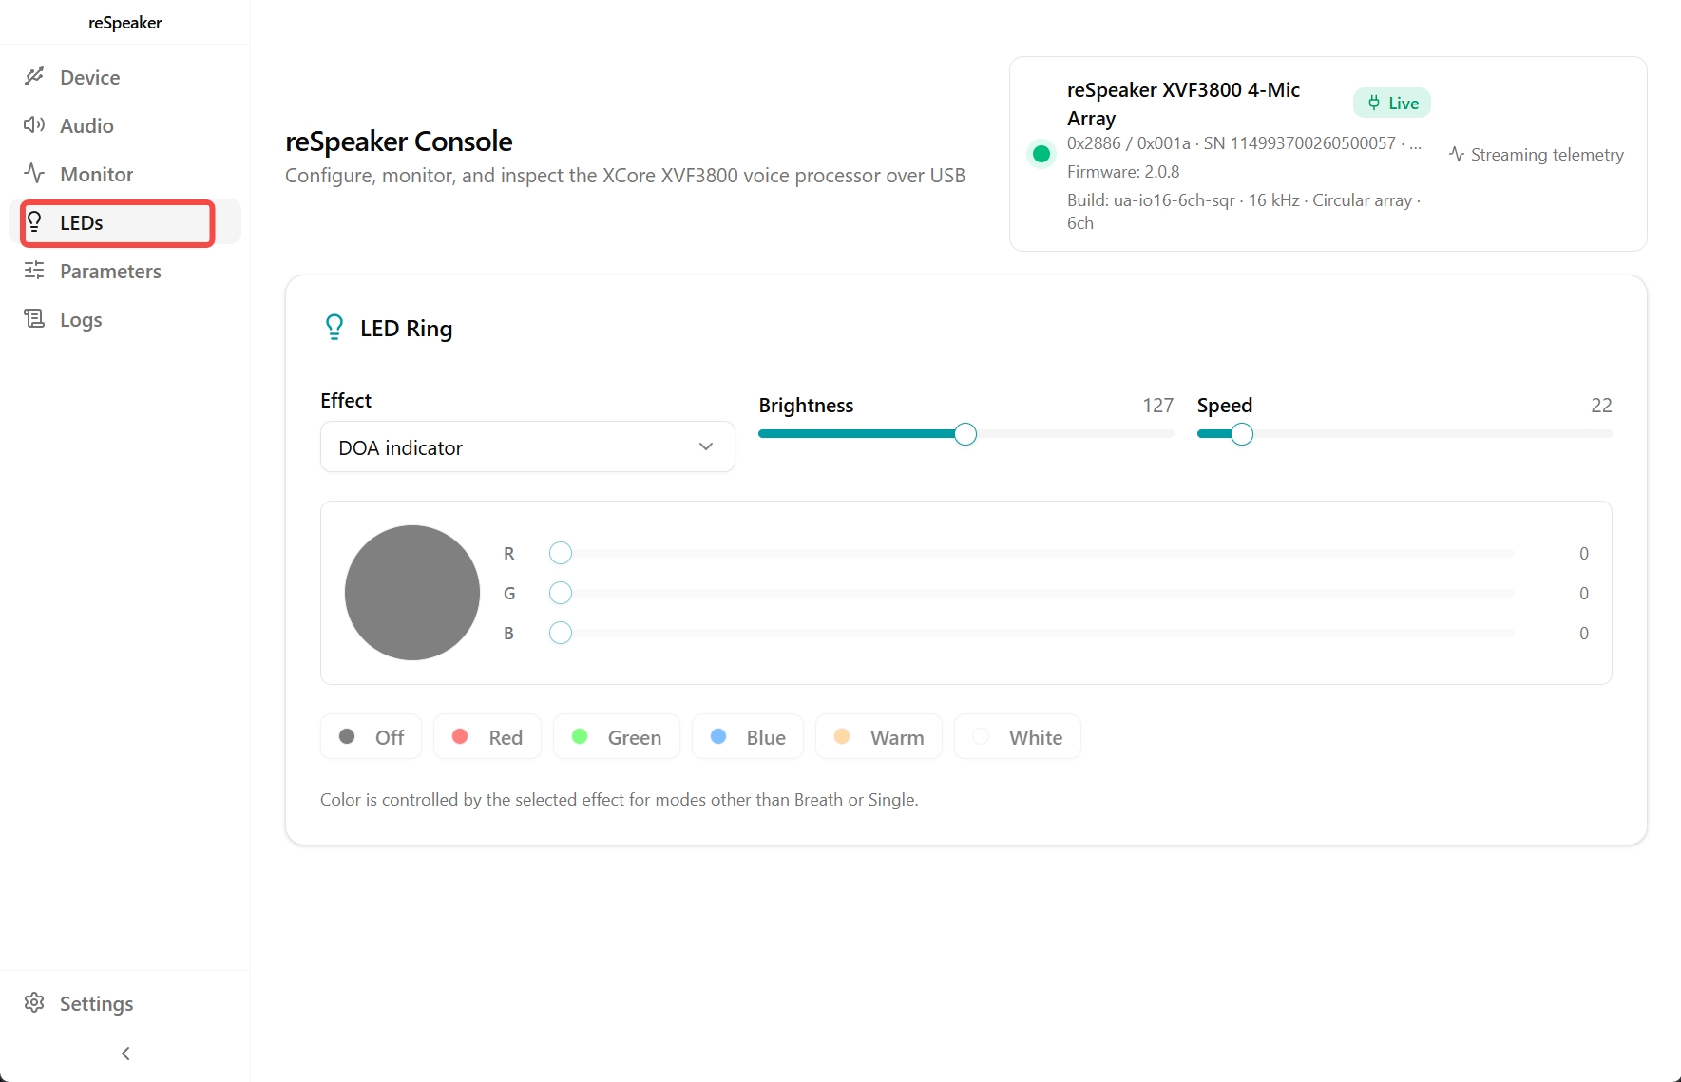Viewport: 1681px width, 1082px height.
Task: Click the Live connection badge
Action: 1392,103
